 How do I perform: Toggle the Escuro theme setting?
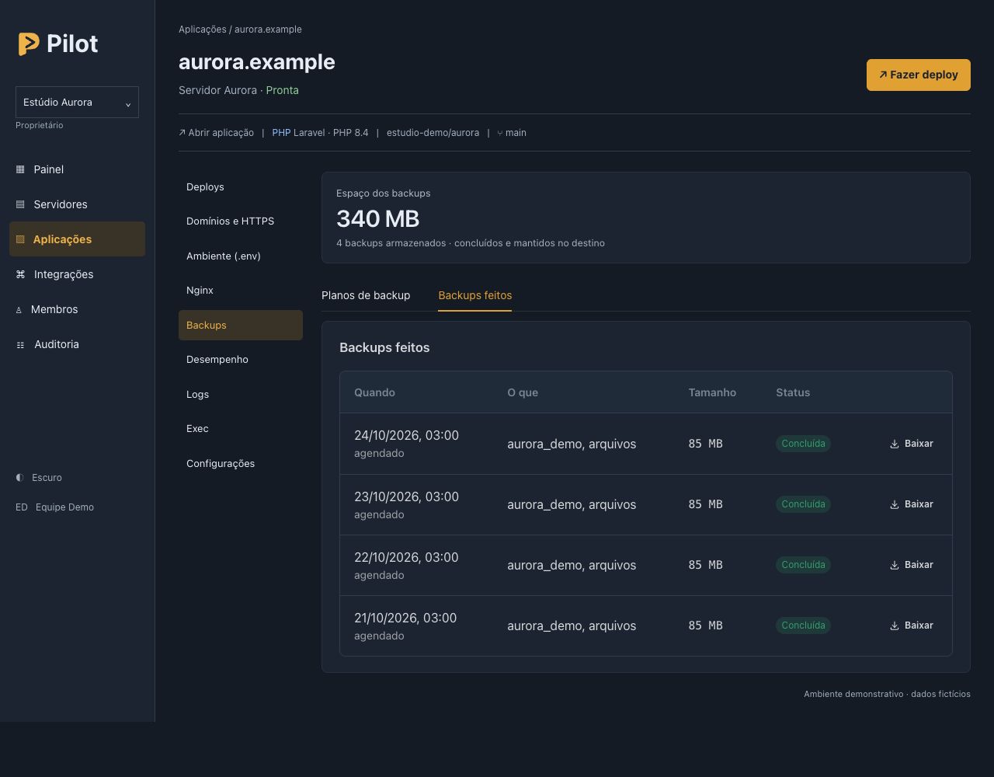coord(39,478)
